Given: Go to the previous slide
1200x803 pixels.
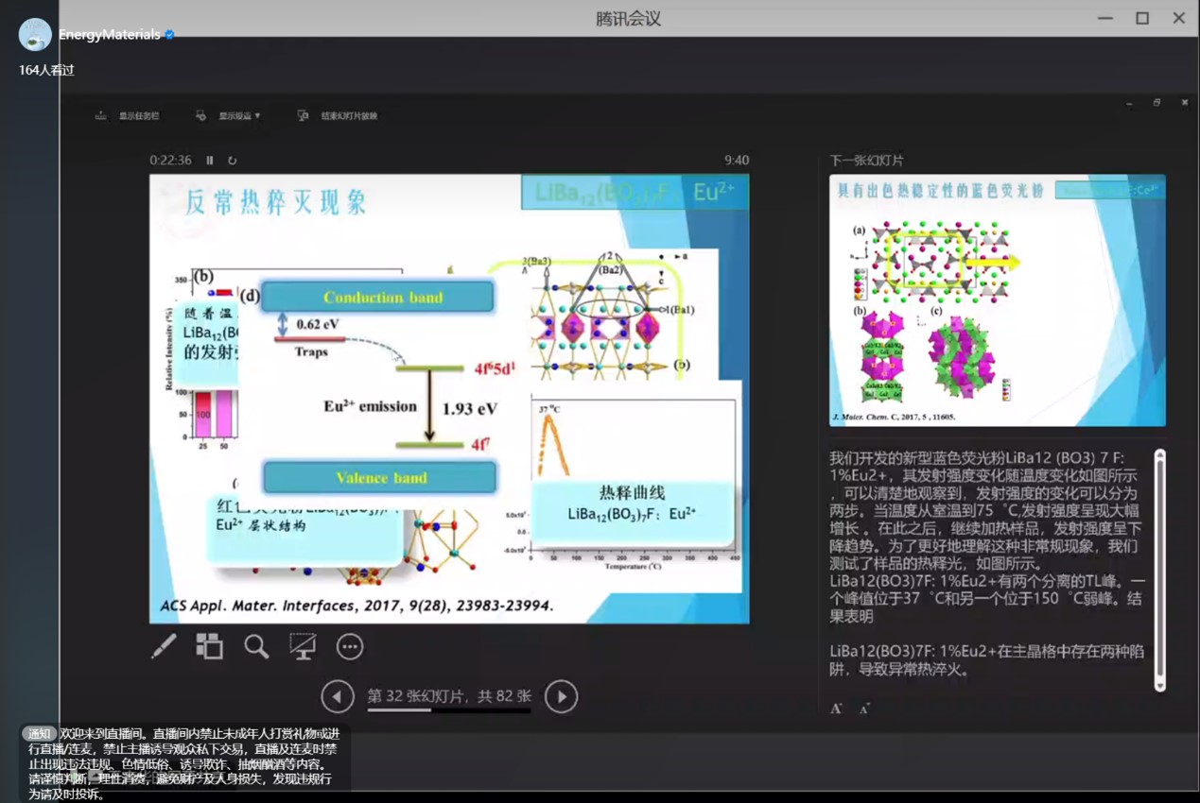Looking at the screenshot, I should (x=338, y=697).
